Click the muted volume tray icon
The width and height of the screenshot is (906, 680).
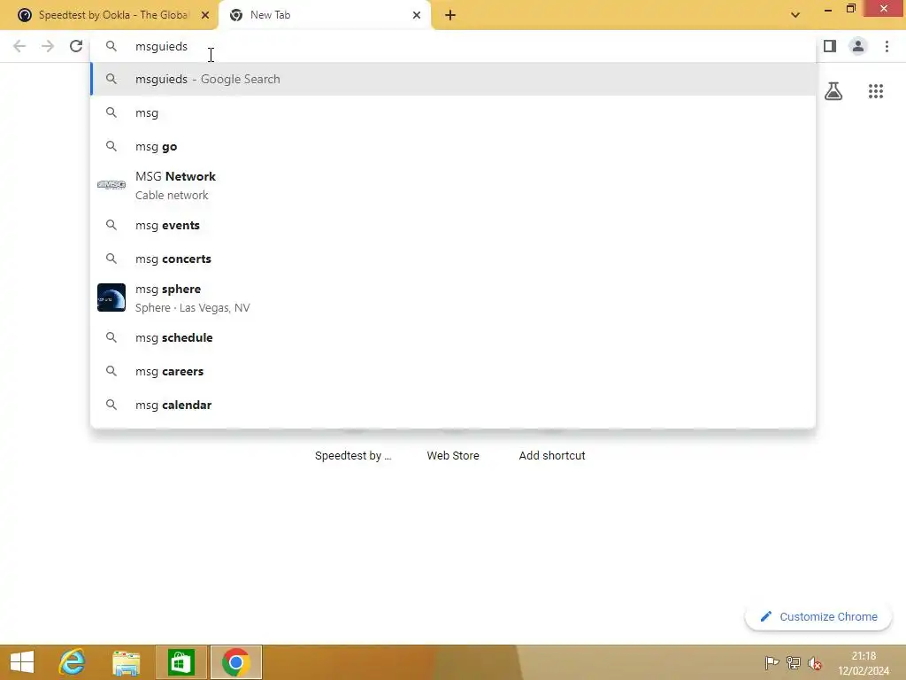coord(815,663)
